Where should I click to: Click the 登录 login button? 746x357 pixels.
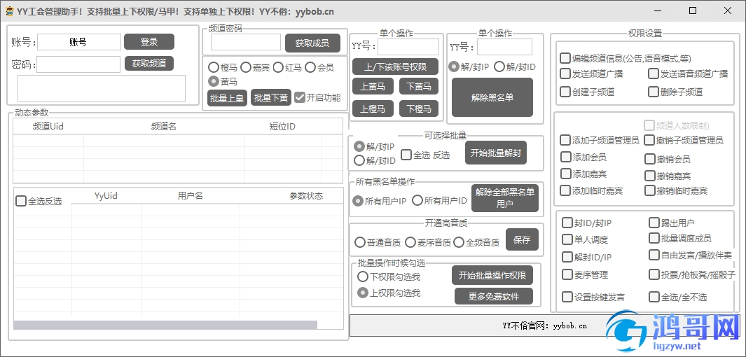149,42
